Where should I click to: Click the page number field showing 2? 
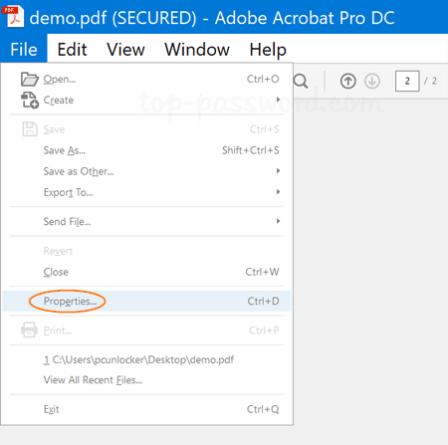tap(407, 81)
